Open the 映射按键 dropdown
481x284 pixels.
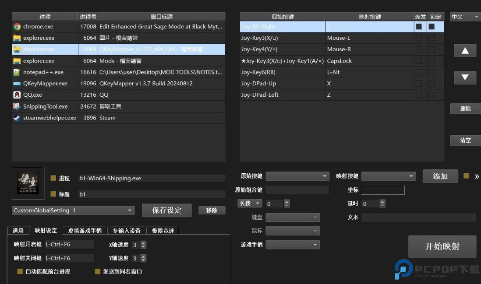[389, 176]
